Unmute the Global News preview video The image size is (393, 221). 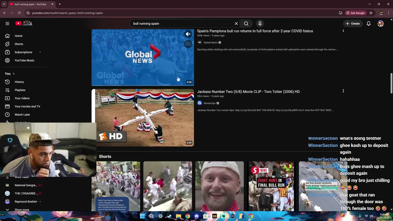click(x=188, y=34)
